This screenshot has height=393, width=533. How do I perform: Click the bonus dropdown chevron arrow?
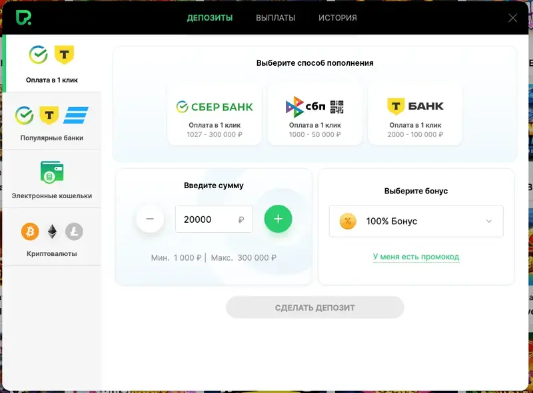pos(489,221)
